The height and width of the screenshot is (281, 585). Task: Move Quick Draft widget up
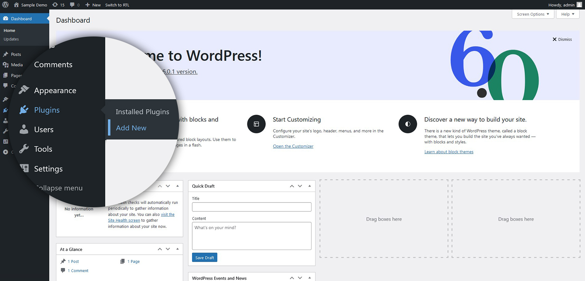292,186
